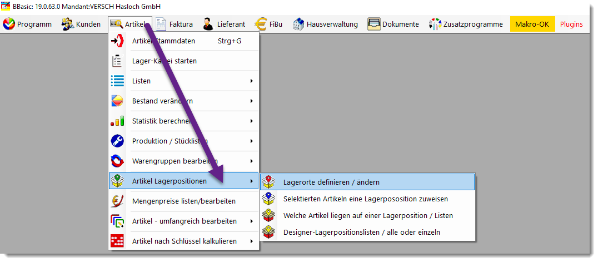This screenshot has height=262, width=598.
Task: Click the Dokumente tray icon
Action: coord(374,24)
